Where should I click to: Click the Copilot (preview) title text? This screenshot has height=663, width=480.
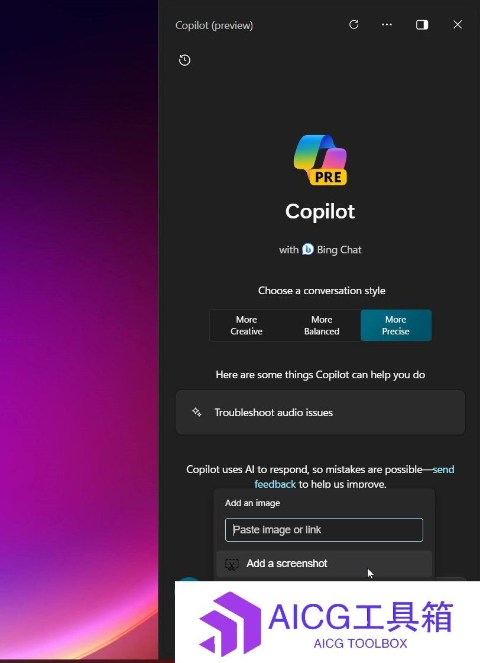214,25
